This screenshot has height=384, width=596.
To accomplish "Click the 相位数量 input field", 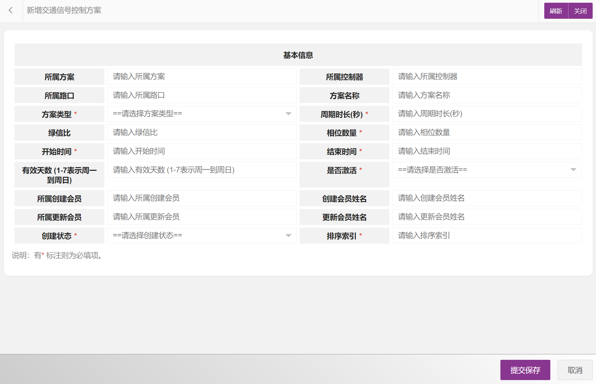I will coord(486,133).
